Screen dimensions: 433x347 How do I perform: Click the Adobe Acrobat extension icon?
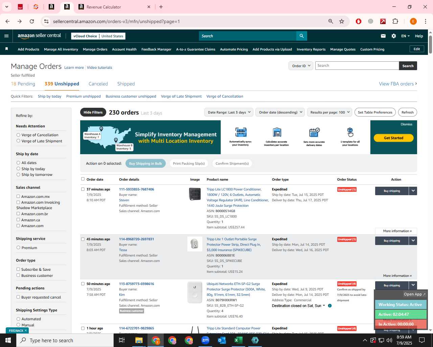[x=383, y=21]
